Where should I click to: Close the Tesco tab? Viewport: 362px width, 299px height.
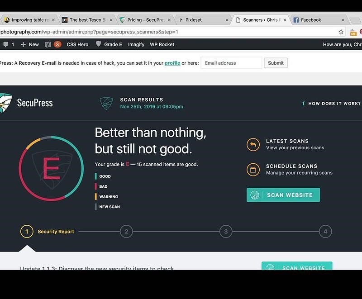111,20
